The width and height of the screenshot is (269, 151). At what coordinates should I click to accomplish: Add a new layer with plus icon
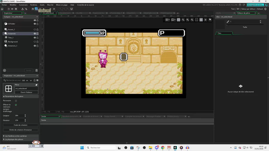[4, 70]
